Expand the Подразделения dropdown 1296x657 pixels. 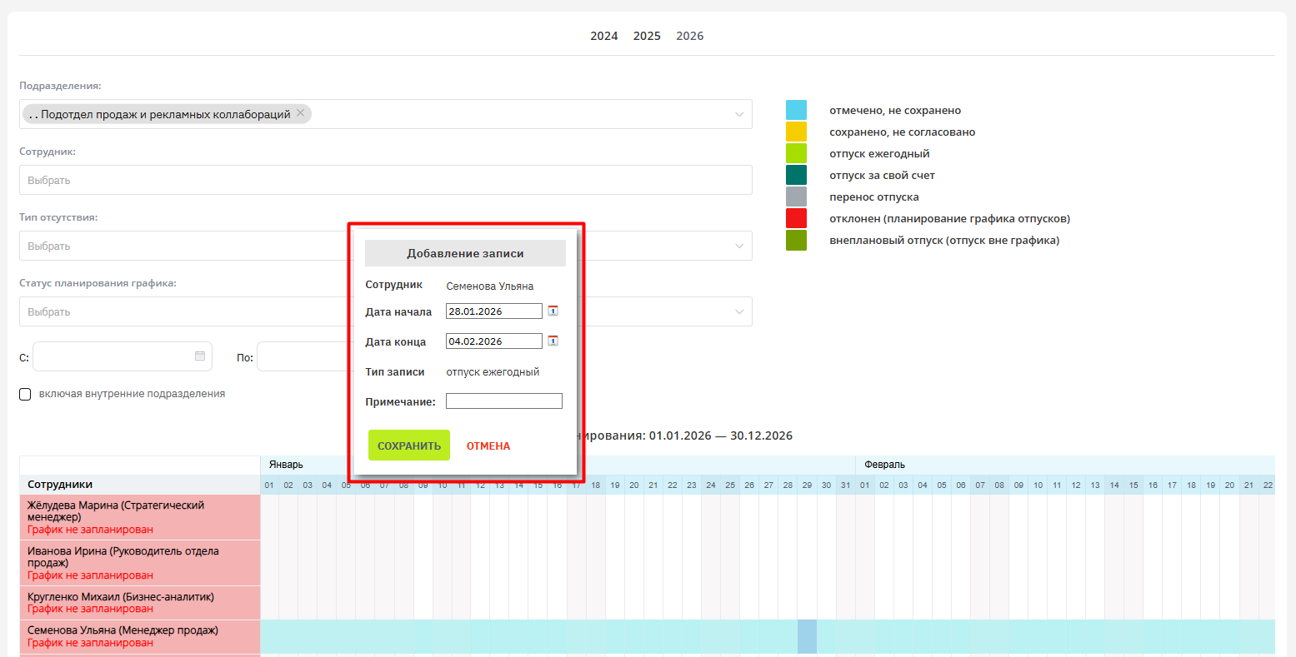pos(738,114)
